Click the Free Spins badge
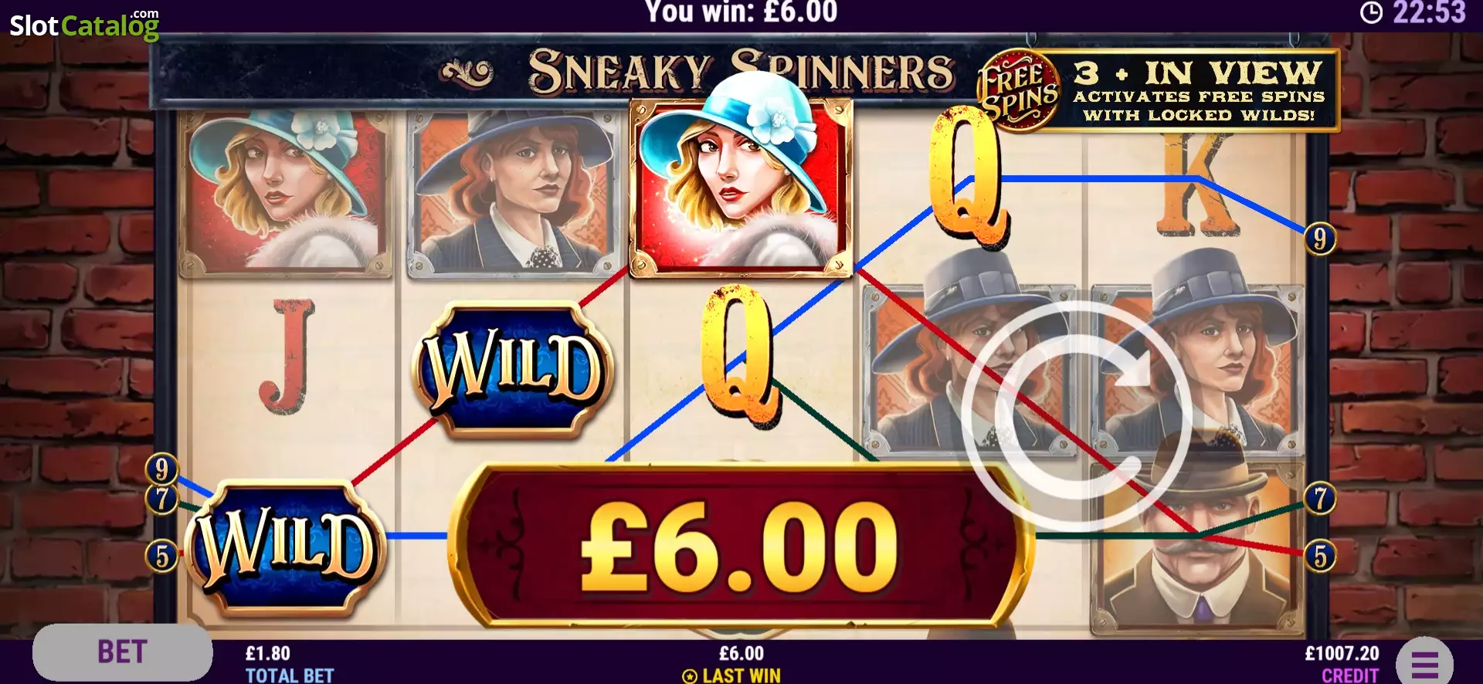This screenshot has height=684, width=1483. [1018, 91]
